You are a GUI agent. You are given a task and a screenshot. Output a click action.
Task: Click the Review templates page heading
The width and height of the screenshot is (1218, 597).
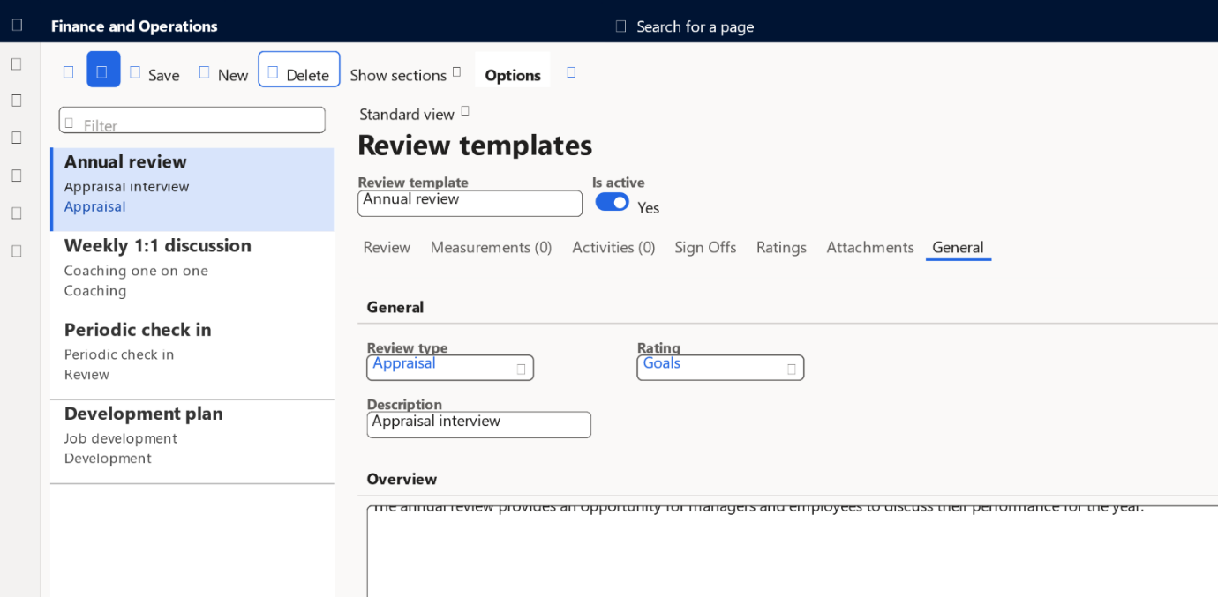[x=475, y=145]
